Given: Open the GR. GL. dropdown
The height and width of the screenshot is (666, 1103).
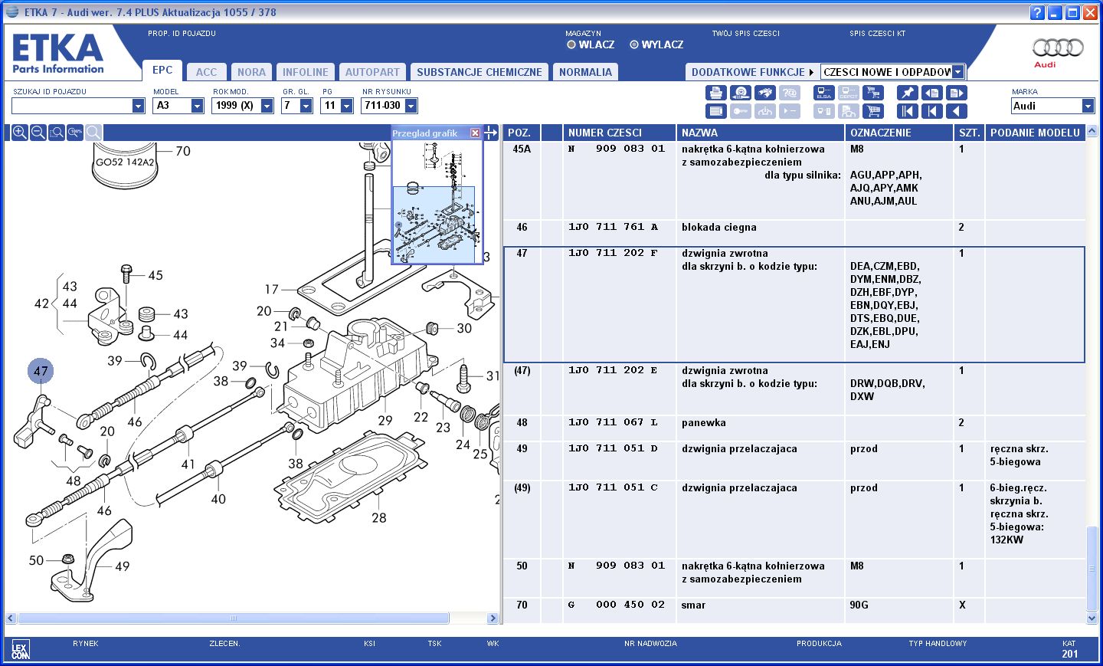Looking at the screenshot, I should pyautogui.click(x=306, y=106).
